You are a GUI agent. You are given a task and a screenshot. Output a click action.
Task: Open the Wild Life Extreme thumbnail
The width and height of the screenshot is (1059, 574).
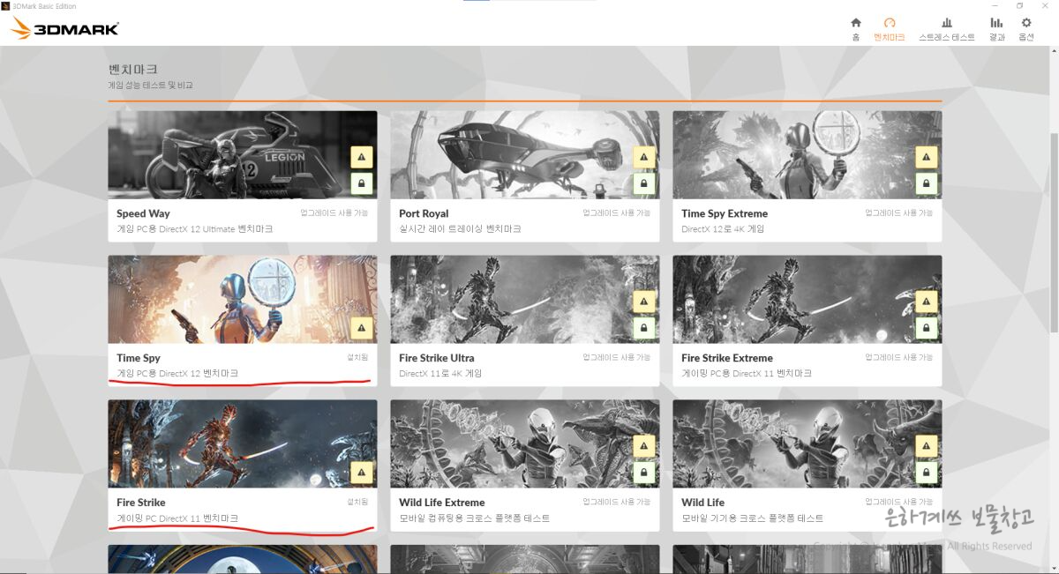[525, 444]
